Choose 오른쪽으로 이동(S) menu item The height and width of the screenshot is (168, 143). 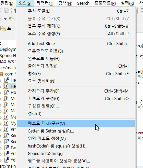pyautogui.click(x=76, y=51)
